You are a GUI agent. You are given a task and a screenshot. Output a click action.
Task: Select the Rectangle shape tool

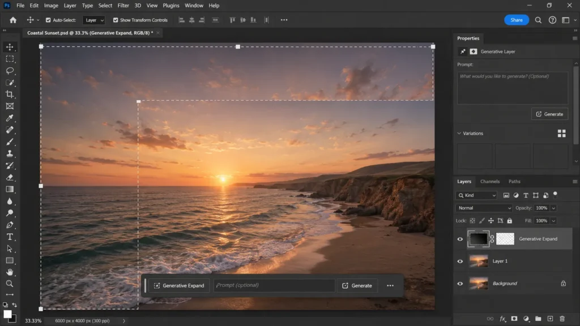pyautogui.click(x=10, y=260)
